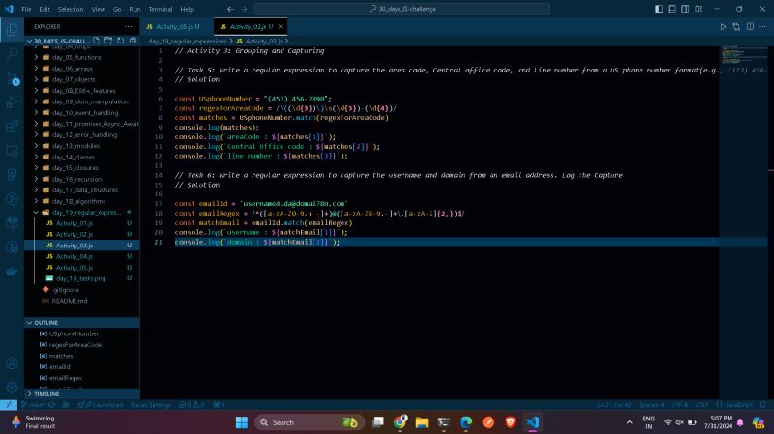The image size is (774, 434).
Task: Open day_19_tasks.png in the Explorer
Action: tap(82, 278)
